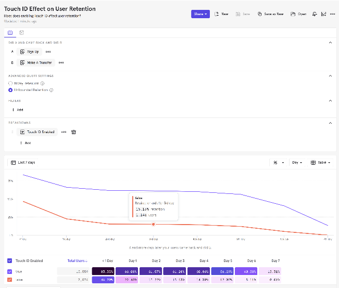Open the header more-options ellipsis menu
This screenshot has width=339, height=288.
click(332, 14)
